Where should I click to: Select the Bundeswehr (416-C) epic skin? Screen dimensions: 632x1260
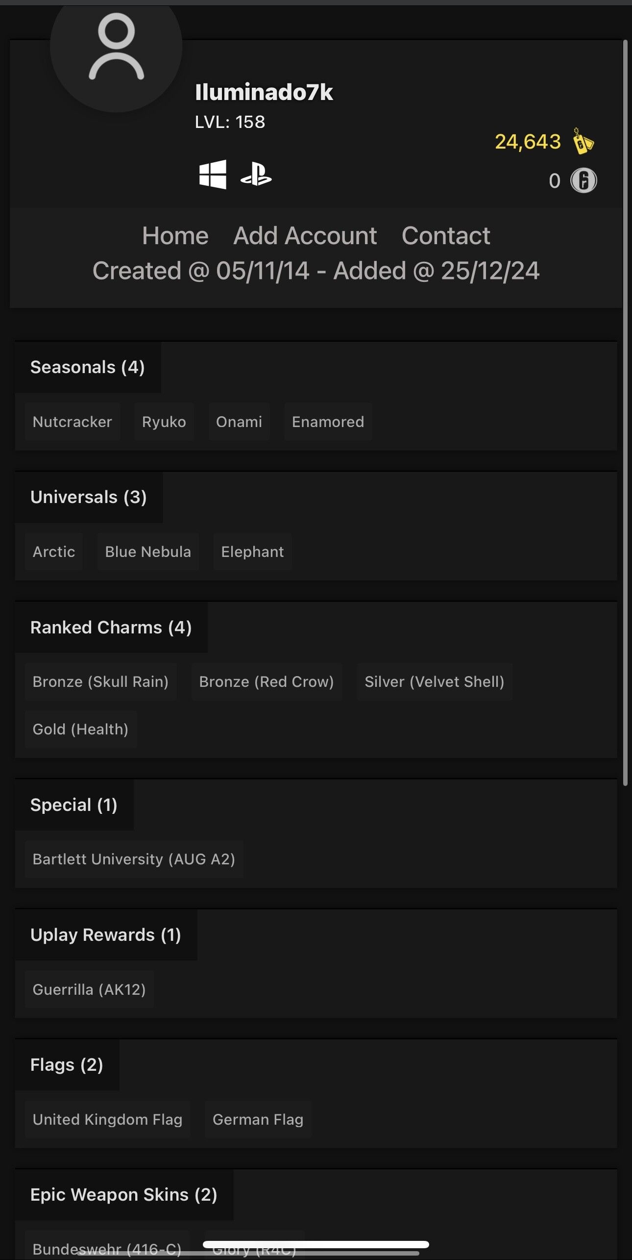(106, 1249)
